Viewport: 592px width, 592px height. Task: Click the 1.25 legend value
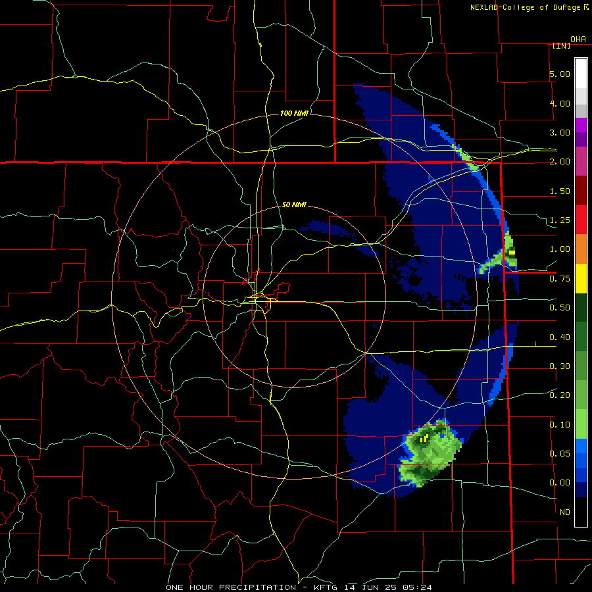(x=560, y=220)
